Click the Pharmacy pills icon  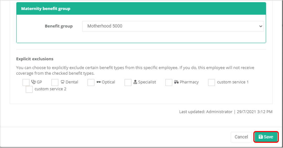[176, 82]
